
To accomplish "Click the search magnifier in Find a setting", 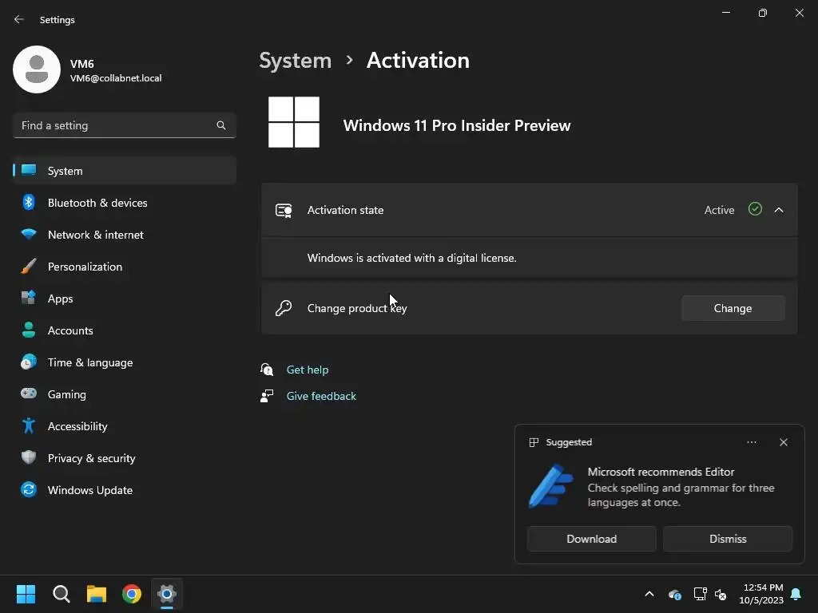I will [221, 125].
